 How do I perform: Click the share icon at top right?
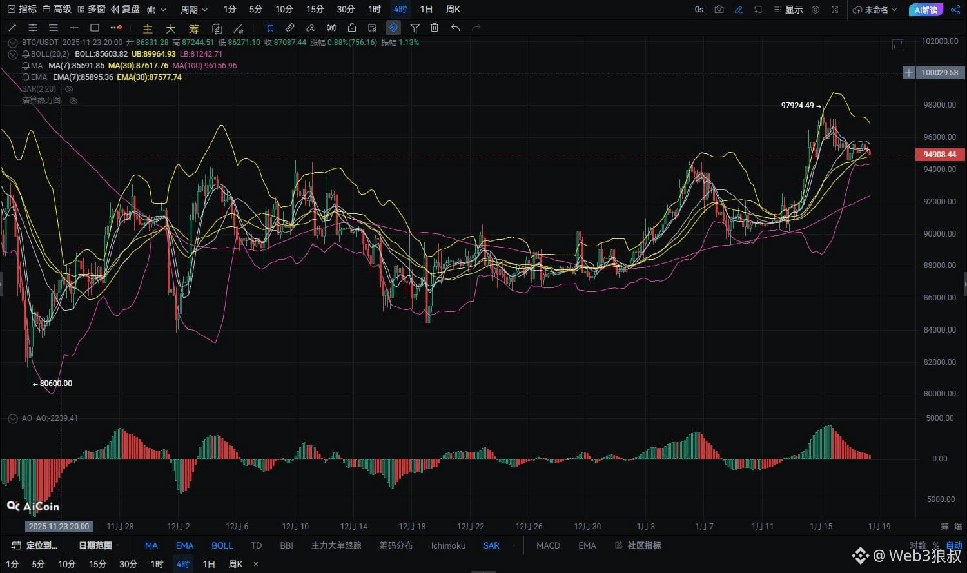(x=955, y=10)
